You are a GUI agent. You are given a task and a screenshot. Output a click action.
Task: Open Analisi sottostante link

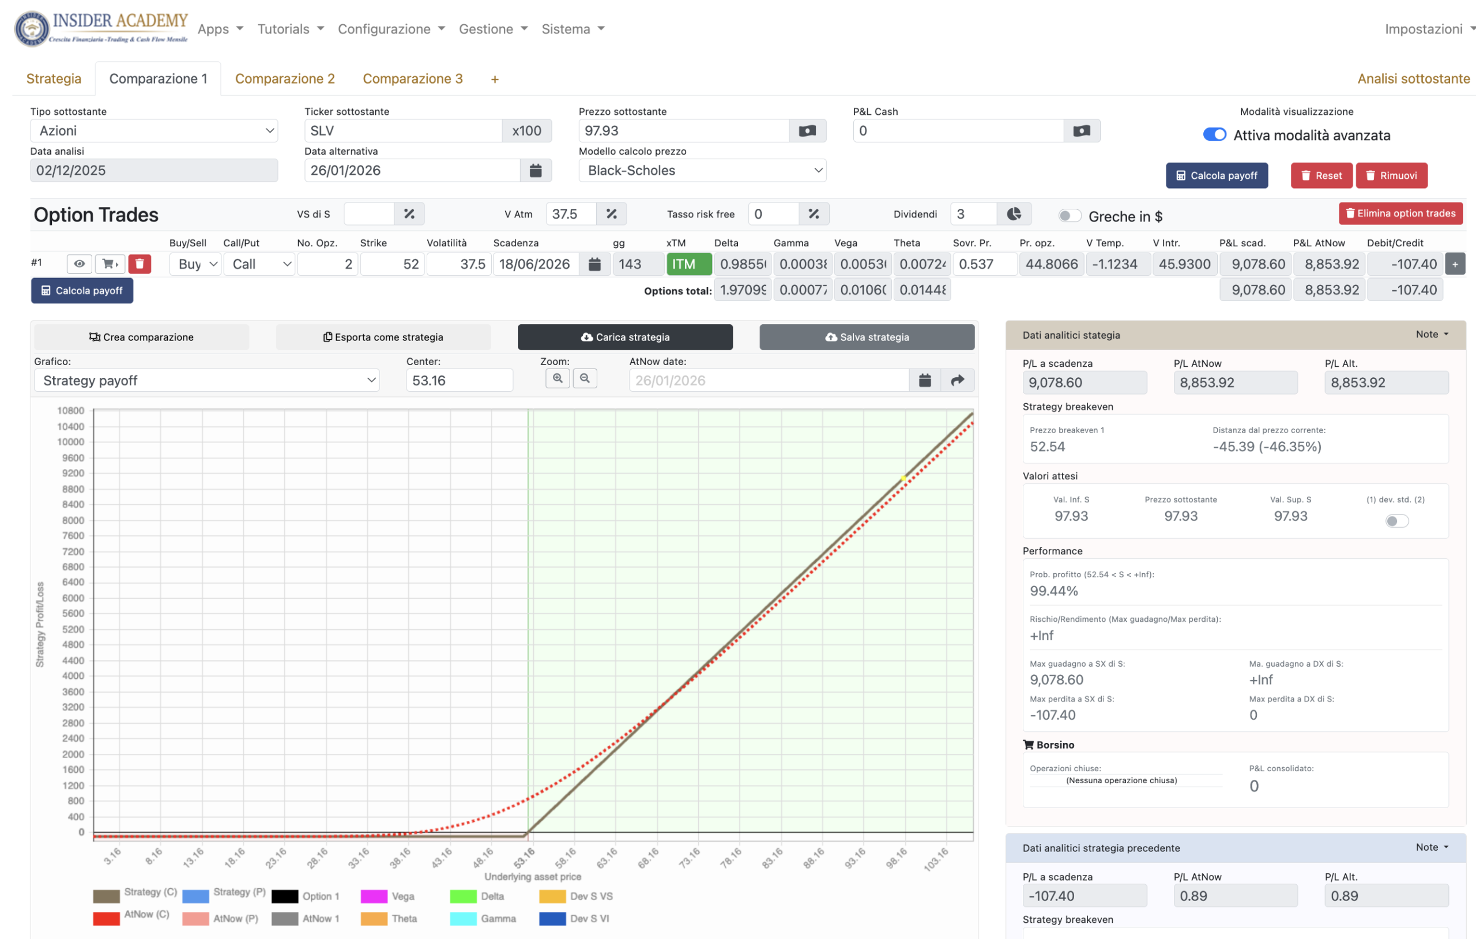click(1414, 78)
